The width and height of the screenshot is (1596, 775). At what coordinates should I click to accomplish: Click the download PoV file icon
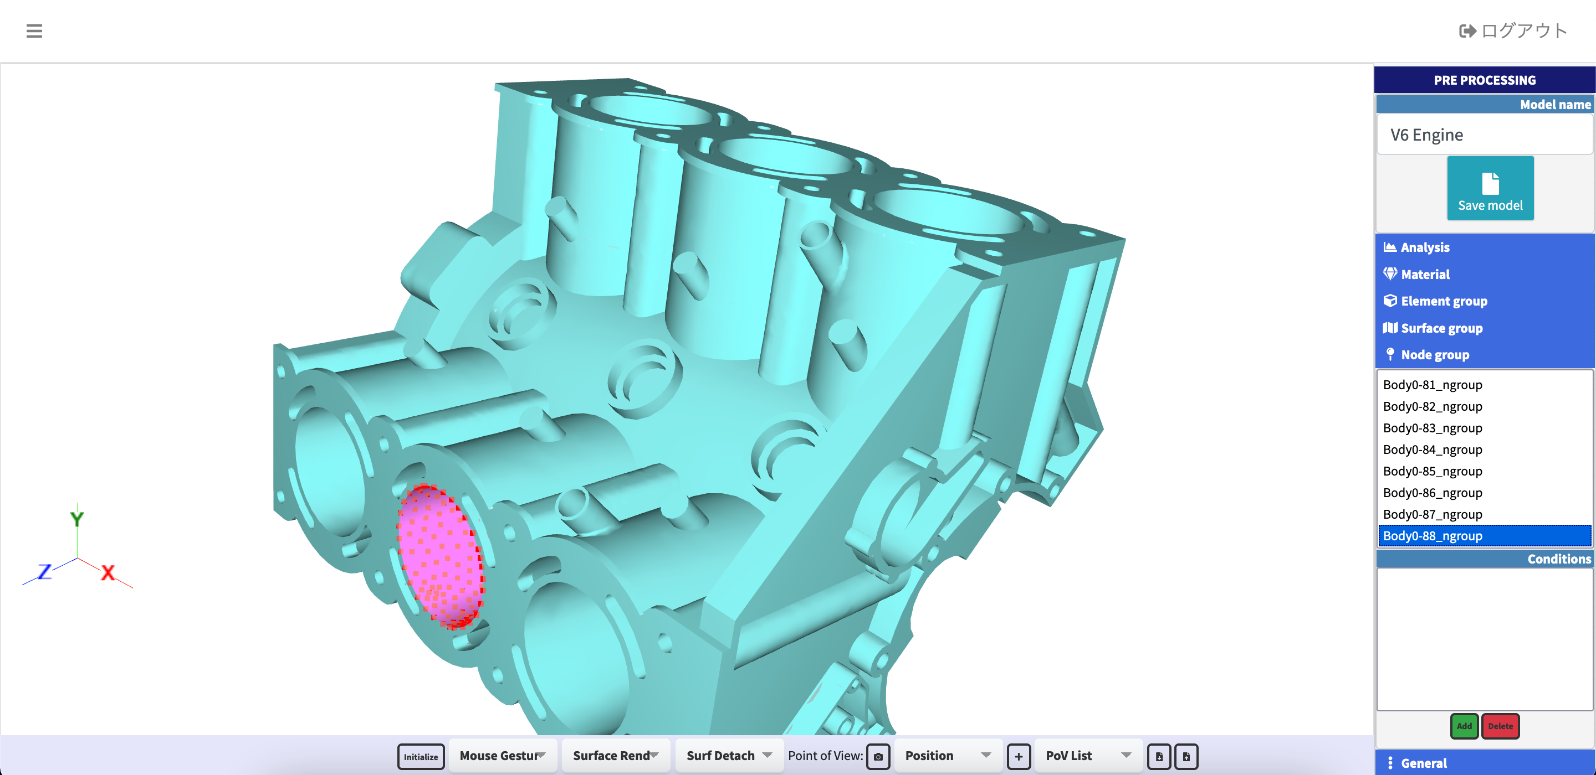[1159, 756]
